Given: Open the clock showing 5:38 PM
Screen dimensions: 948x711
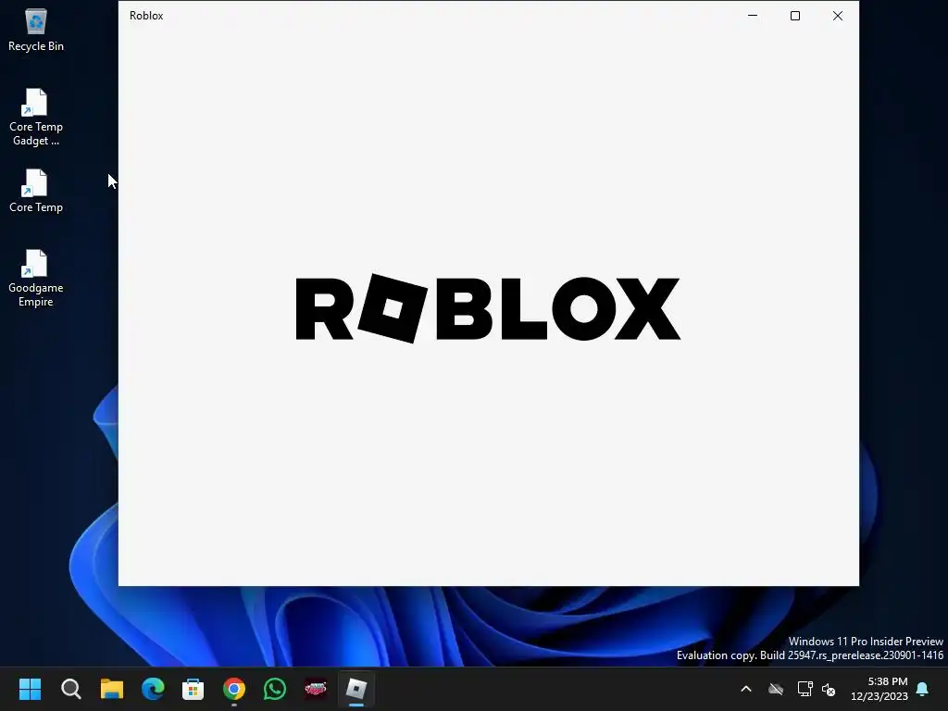Looking at the screenshot, I should click(879, 689).
